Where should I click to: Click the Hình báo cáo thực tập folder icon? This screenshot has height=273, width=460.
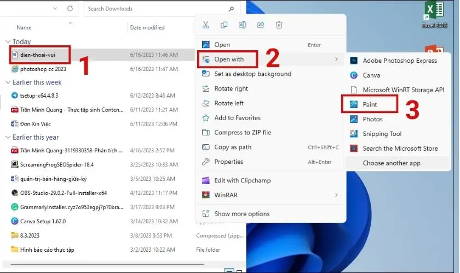(15, 250)
